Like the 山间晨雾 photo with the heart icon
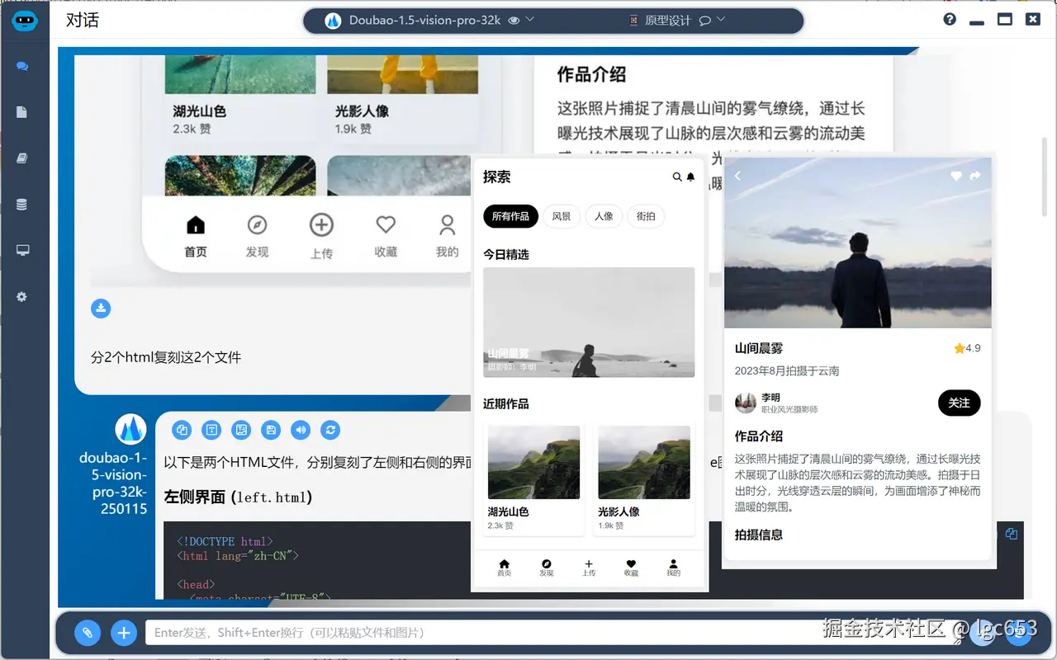Screen dimensions: 1057x660 pyautogui.click(x=955, y=175)
